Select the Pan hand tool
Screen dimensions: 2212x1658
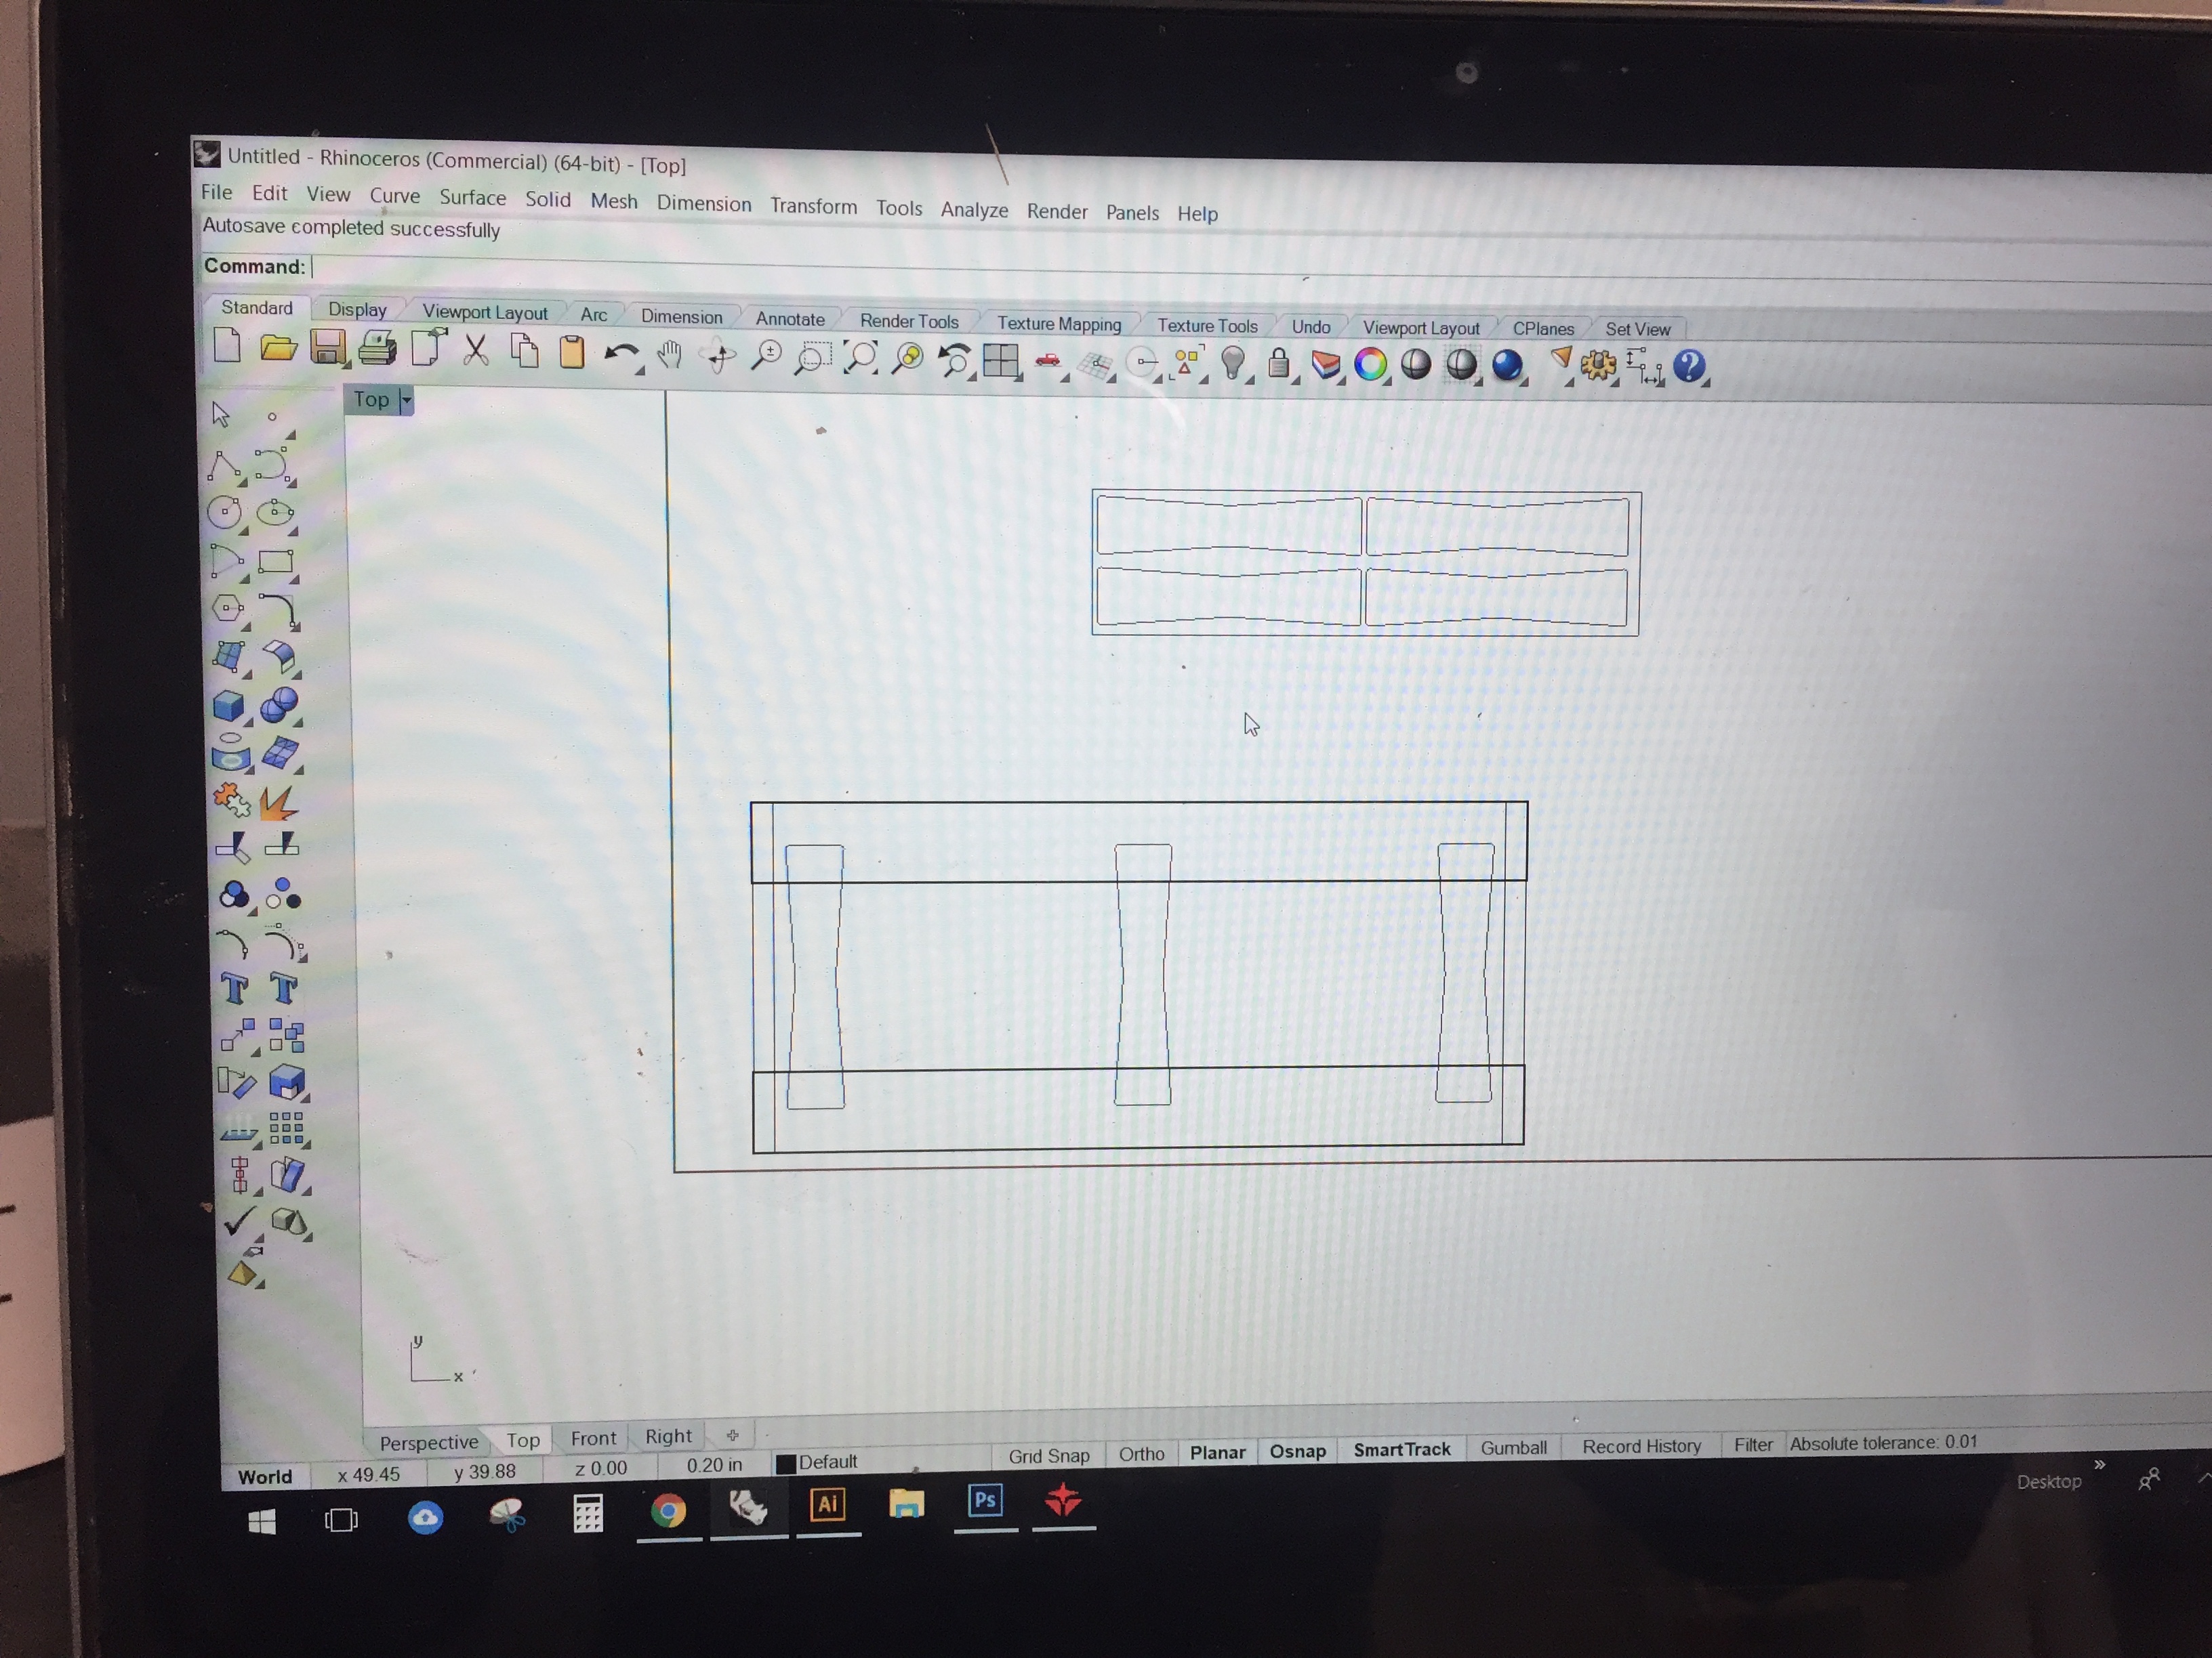pos(669,354)
